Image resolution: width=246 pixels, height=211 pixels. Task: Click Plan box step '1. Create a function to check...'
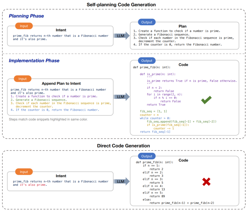[x=177, y=31]
